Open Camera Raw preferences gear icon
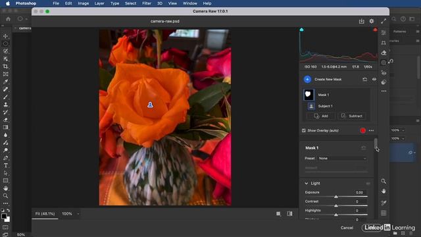This screenshot has height=237, width=421. tap(372, 21)
